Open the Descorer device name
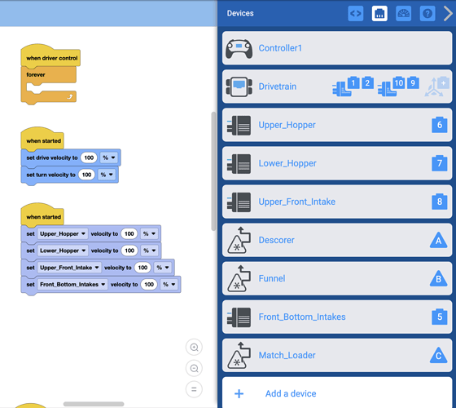Screen dimensions: 456x408 [x=277, y=240]
